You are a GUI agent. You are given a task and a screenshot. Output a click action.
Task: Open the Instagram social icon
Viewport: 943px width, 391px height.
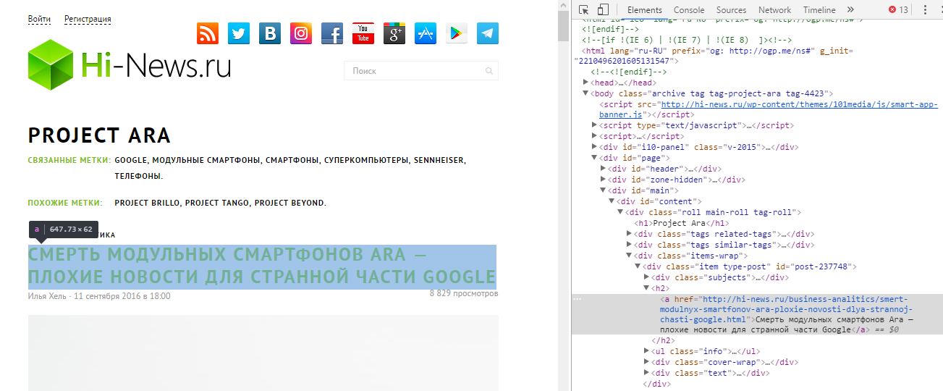(x=301, y=33)
